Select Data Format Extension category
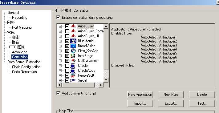Image resolution: width=219 pixels, height=113 pixels. [24, 62]
